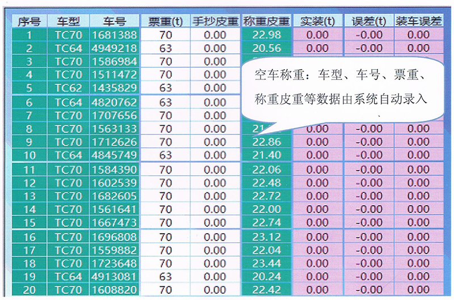Click the 实装(t) column header
Image resolution: width=454 pixels, height=300 pixels.
317,21
